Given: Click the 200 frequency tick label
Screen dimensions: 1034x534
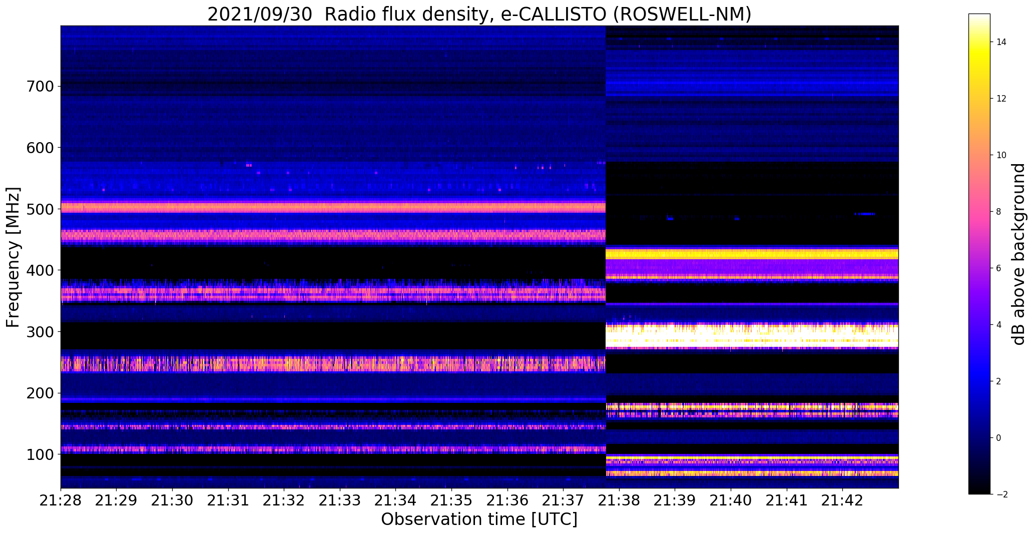Looking at the screenshot, I should pyautogui.click(x=39, y=393).
